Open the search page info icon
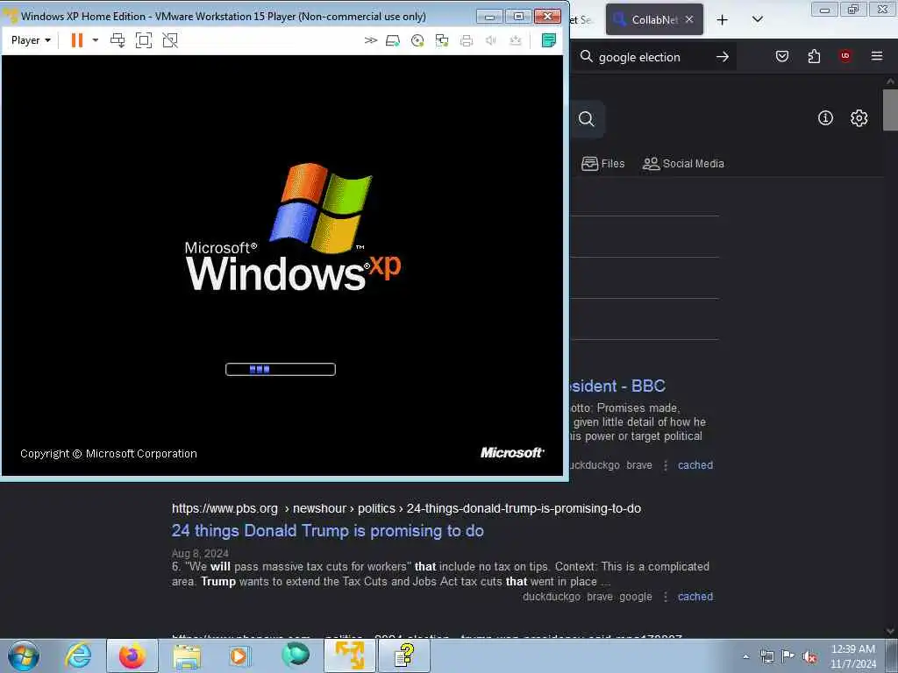The width and height of the screenshot is (898, 673). tap(825, 118)
